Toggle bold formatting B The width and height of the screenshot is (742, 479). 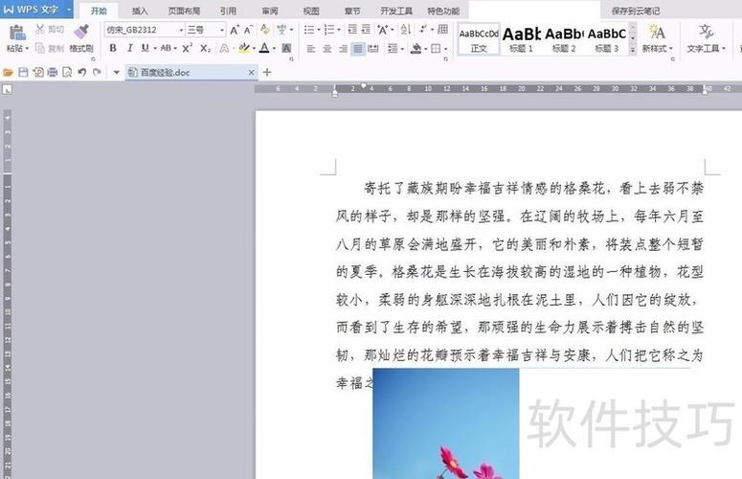pyautogui.click(x=113, y=48)
